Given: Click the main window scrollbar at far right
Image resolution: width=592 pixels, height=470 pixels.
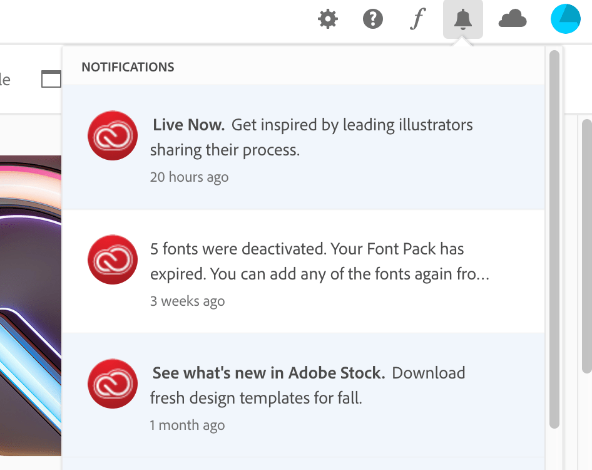Looking at the screenshot, I should click(586, 244).
